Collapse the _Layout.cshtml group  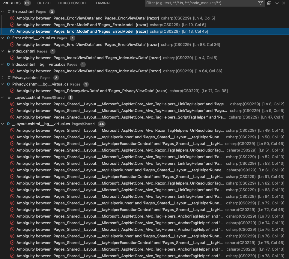click(x=3, y=98)
